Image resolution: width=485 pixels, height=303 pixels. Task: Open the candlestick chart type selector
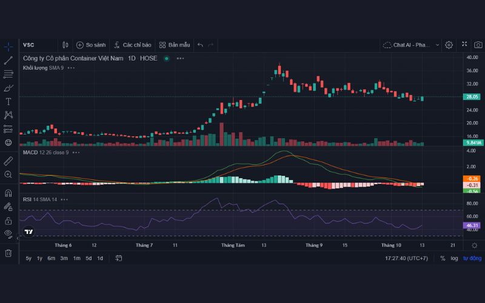click(x=65, y=45)
